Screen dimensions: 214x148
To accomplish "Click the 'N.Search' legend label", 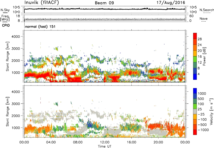I will [x=207, y=10].
